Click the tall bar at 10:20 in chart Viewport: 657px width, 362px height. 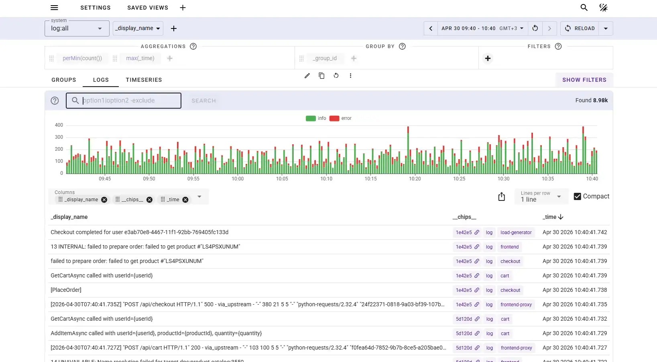tap(408, 150)
